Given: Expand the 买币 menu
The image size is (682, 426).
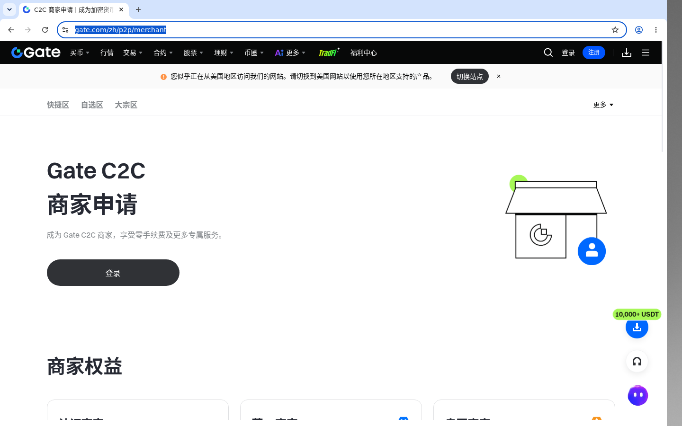Looking at the screenshot, I should pos(80,53).
